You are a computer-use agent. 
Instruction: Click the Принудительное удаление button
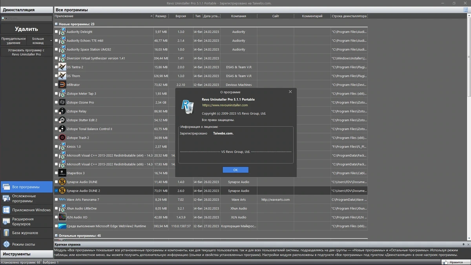pos(14,41)
